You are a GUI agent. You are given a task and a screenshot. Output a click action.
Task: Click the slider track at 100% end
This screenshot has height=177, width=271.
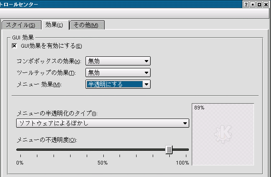click(186, 150)
